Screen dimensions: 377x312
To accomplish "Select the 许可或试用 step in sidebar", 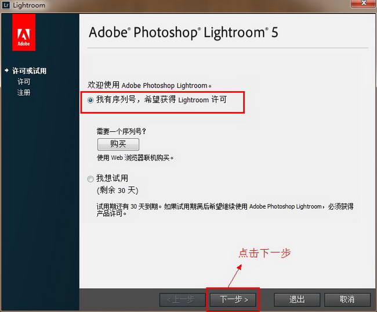I will 30,71.
